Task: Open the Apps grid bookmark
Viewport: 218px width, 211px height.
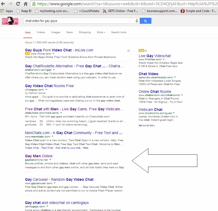Action: click(x=7, y=11)
